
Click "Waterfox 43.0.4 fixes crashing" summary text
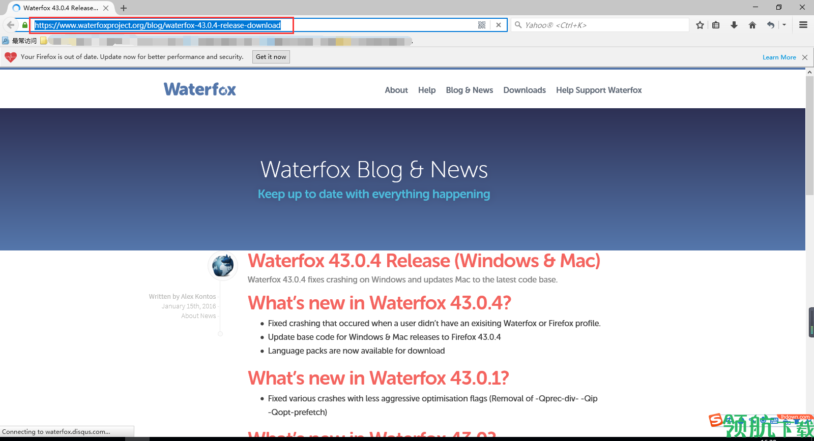pyautogui.click(x=402, y=279)
